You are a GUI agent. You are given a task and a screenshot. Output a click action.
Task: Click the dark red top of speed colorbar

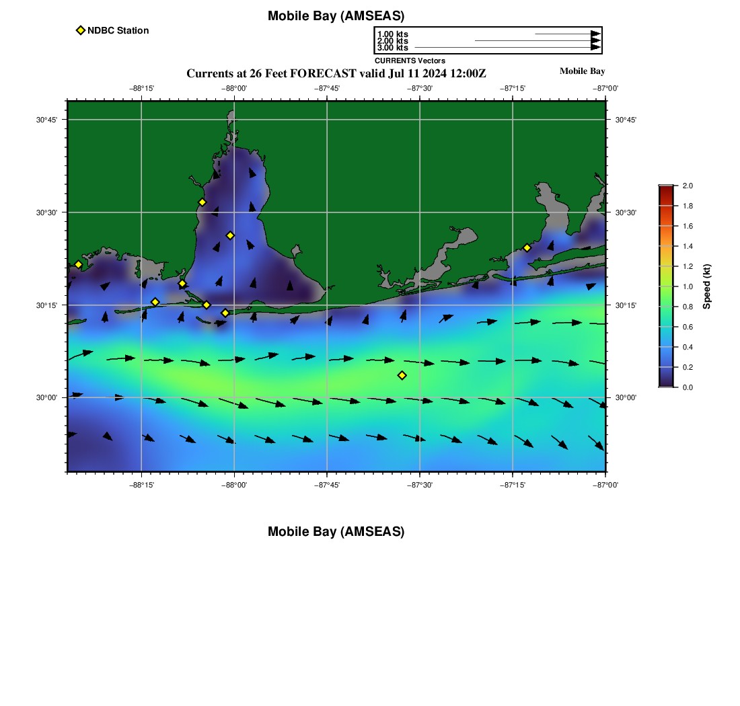[665, 190]
